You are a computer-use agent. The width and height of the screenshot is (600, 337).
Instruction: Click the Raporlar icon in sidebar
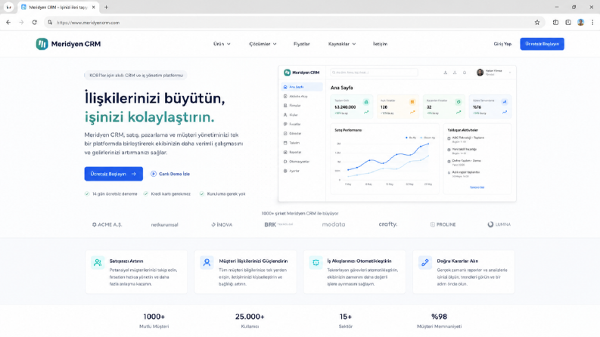[285, 152]
